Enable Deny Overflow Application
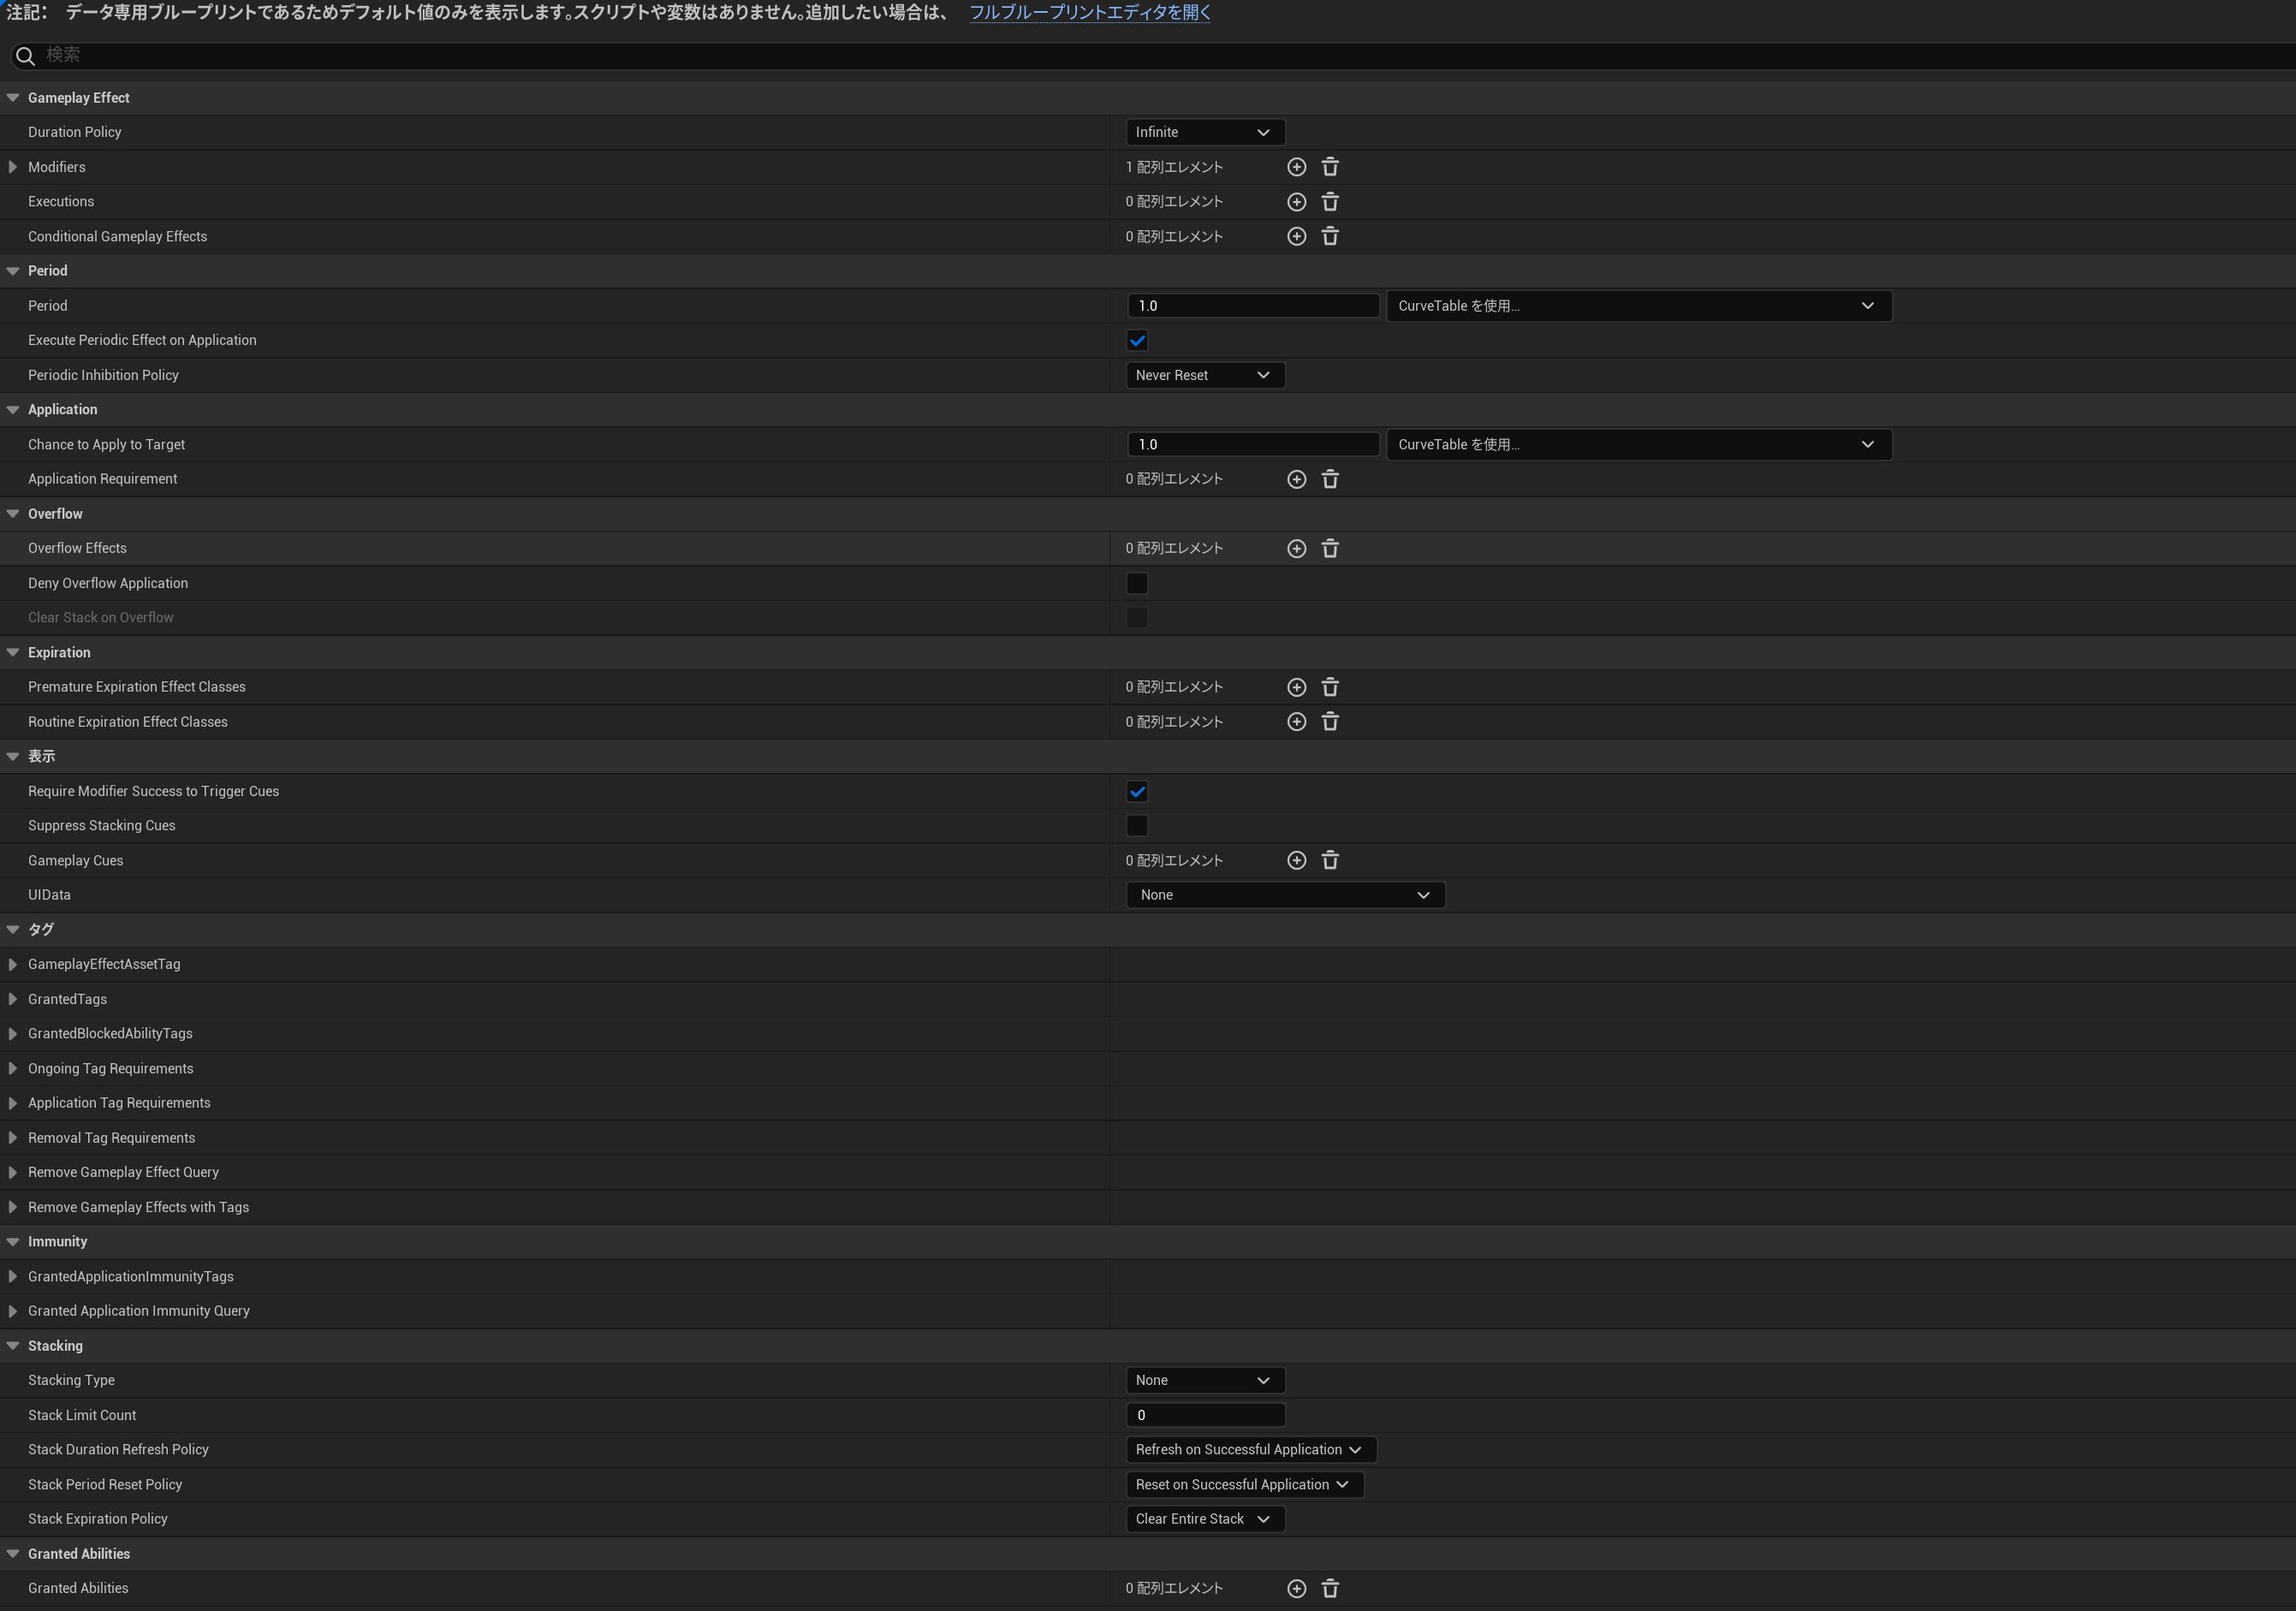Screen dimensions: 2296x1611 point(1136,582)
